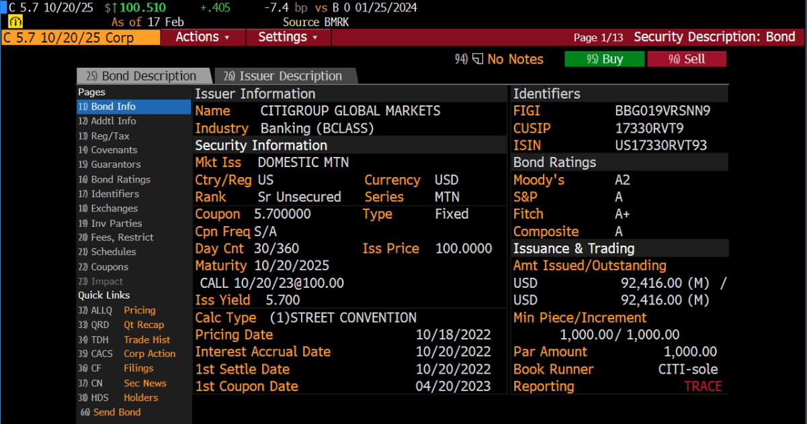Viewport: 807px width, 424px height.
Task: Click the Source BMRK label
Action: click(x=316, y=22)
